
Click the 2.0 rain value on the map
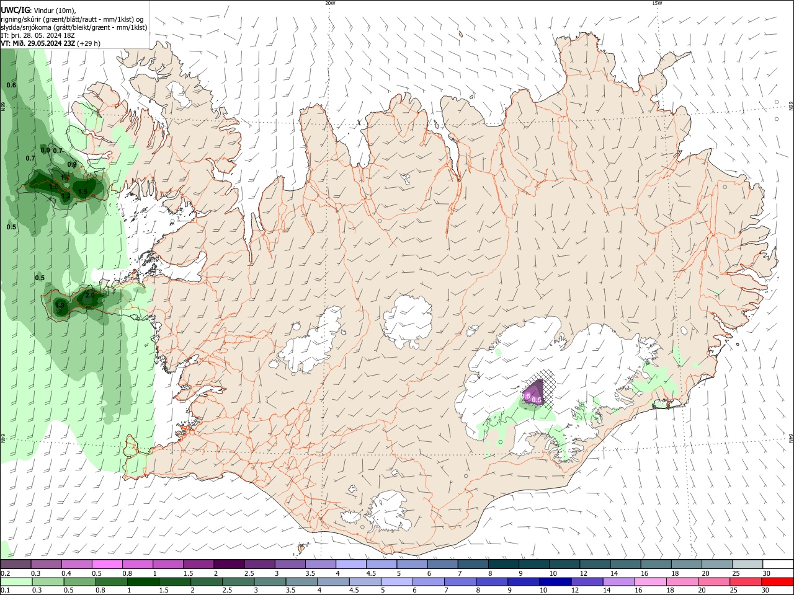pyautogui.click(x=89, y=295)
